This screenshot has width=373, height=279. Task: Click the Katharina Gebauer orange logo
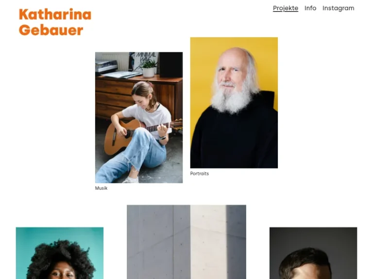pyautogui.click(x=55, y=22)
